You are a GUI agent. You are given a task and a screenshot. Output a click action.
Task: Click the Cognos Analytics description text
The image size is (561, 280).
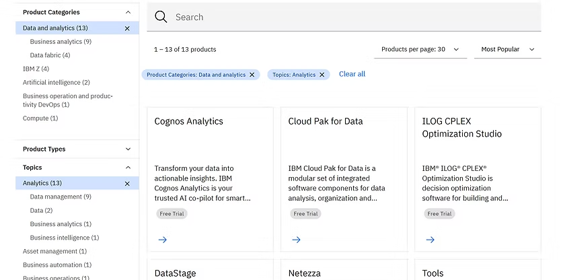pos(202,183)
